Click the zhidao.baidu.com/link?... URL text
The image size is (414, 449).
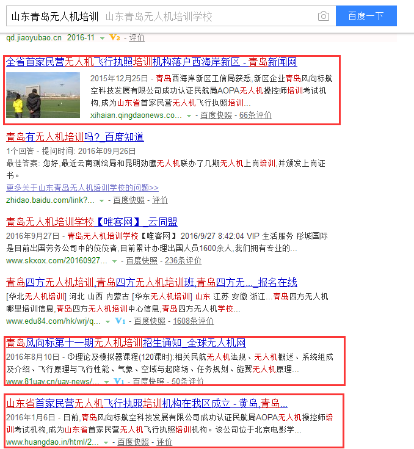pos(51,200)
